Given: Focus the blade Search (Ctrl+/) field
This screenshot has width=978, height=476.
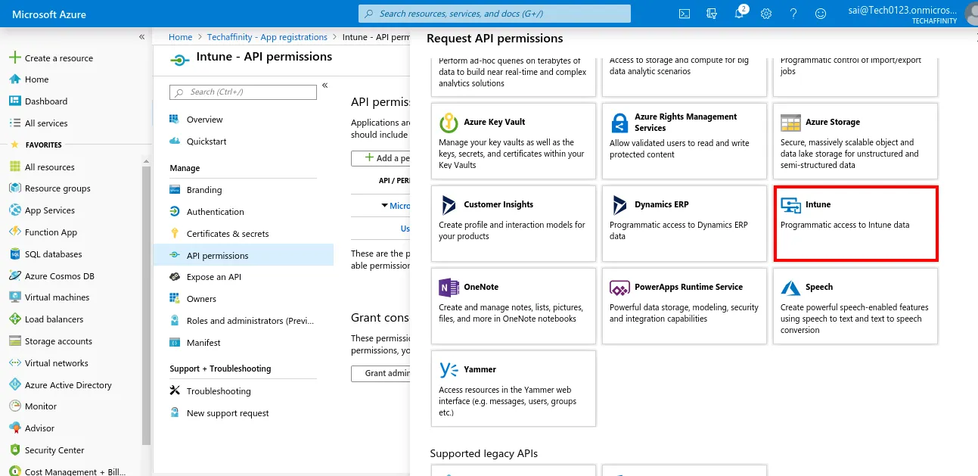Looking at the screenshot, I should pyautogui.click(x=243, y=92).
